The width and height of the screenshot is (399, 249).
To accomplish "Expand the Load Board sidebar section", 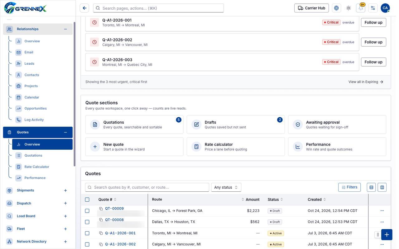I will pyautogui.click(x=65, y=216).
